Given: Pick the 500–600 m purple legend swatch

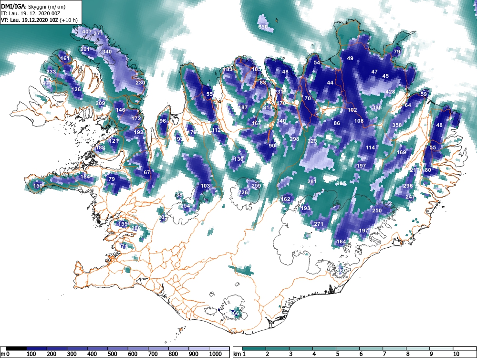Looking at the screenshot, I should (x=118, y=348).
